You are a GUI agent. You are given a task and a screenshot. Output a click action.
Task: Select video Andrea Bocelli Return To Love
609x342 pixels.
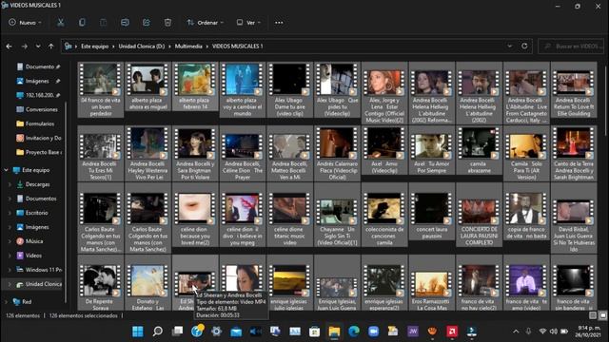(x=574, y=89)
